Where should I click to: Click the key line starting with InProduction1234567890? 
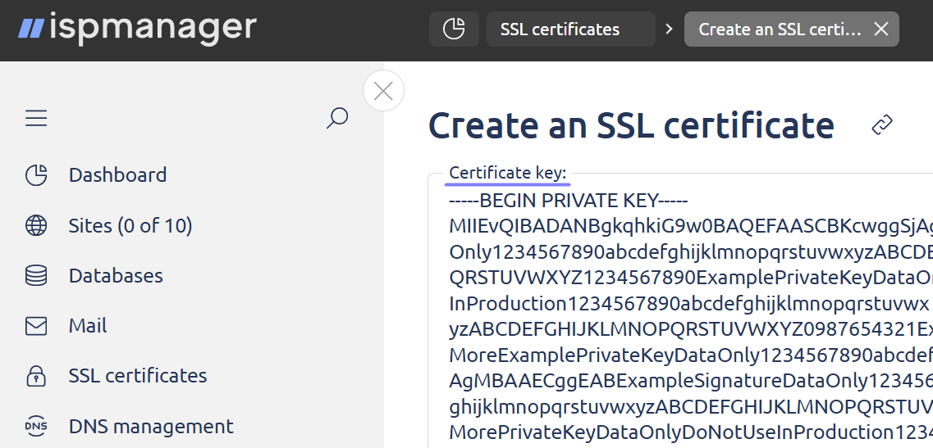point(689,304)
